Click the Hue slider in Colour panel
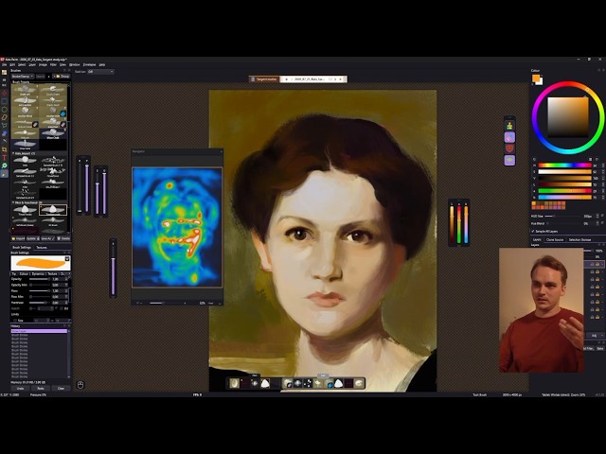 click(x=564, y=166)
